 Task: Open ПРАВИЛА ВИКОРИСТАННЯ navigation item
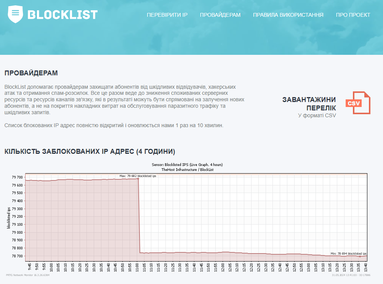pos(288,15)
